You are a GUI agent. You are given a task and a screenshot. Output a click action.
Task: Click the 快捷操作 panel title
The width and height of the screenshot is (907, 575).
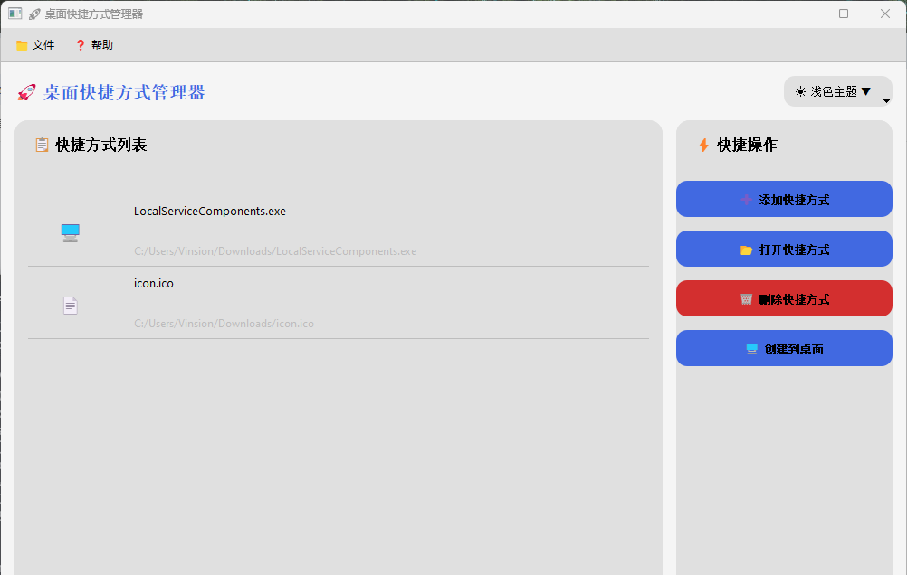[x=748, y=145]
